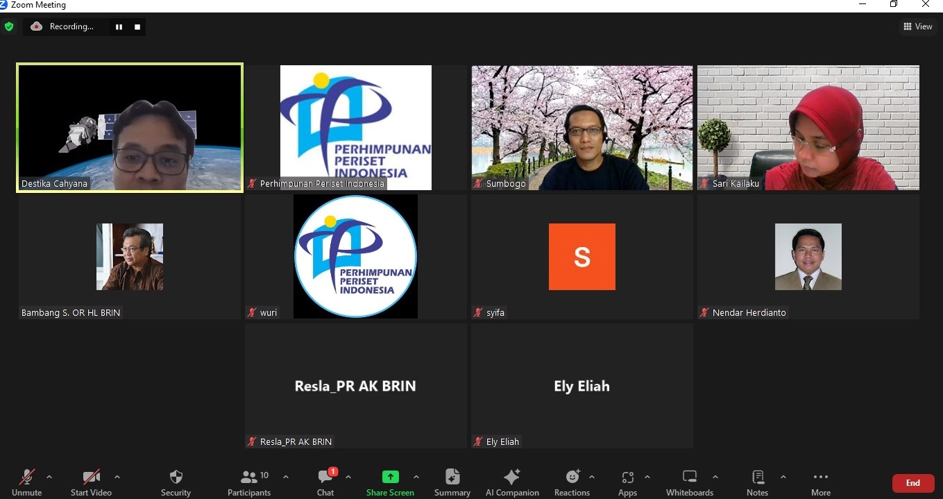Open the Chat with unread badge
The image size is (943, 499).
(326, 476)
